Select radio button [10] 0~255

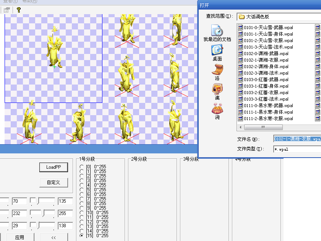coord(82,213)
